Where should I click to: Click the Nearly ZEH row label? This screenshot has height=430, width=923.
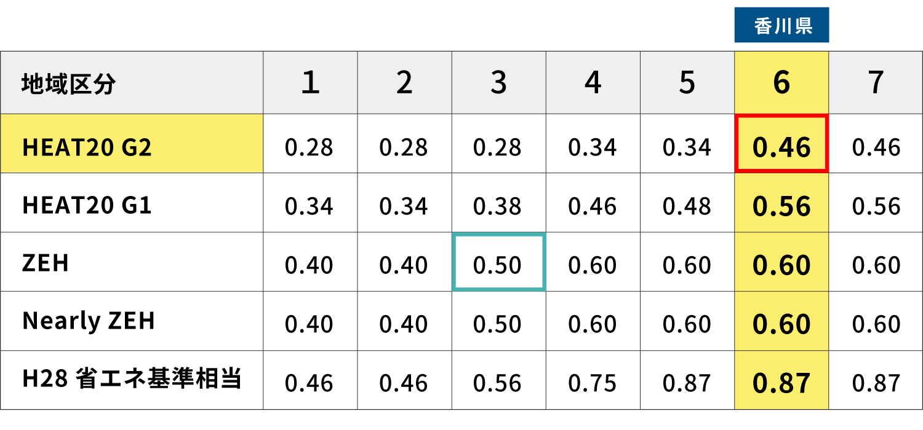coord(89,322)
